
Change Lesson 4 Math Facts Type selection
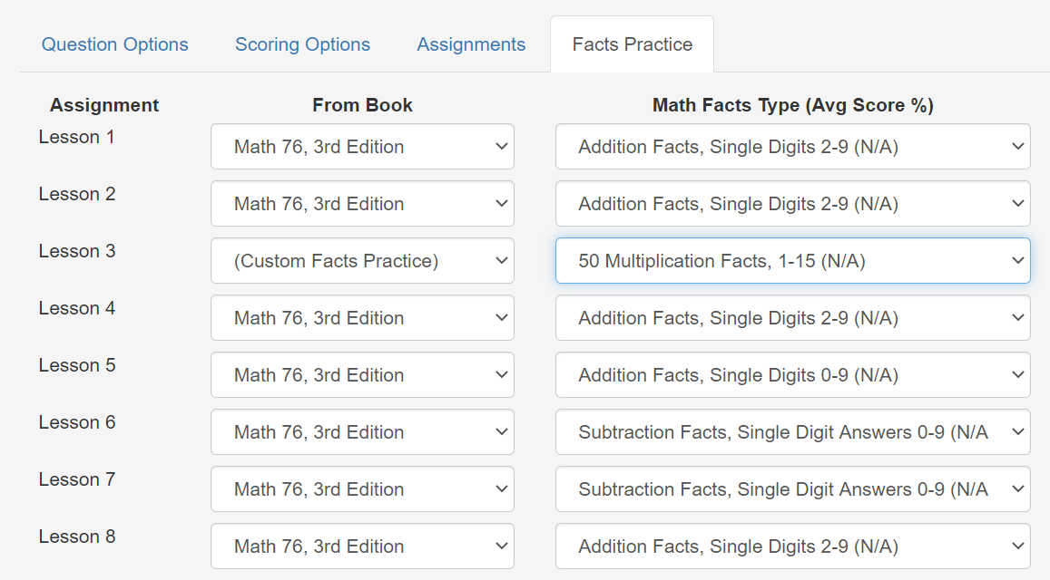(x=793, y=318)
